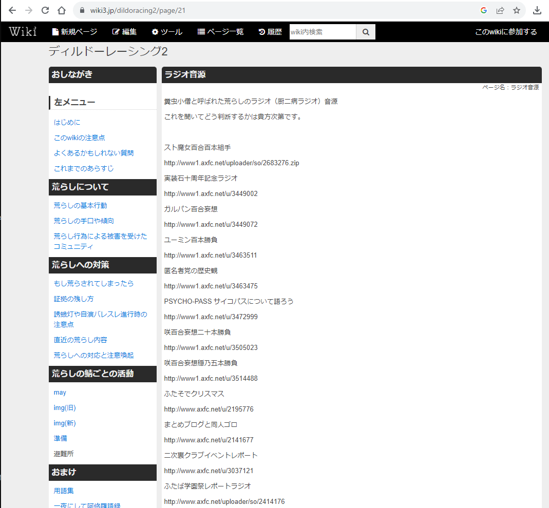Image resolution: width=549 pixels, height=508 pixels.
Task: Open 荒らしの基本行動 in the sidebar
Action: [x=81, y=205]
